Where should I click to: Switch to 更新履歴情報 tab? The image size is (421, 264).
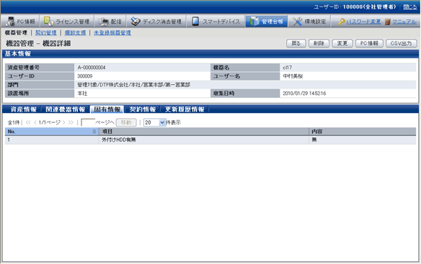click(185, 109)
